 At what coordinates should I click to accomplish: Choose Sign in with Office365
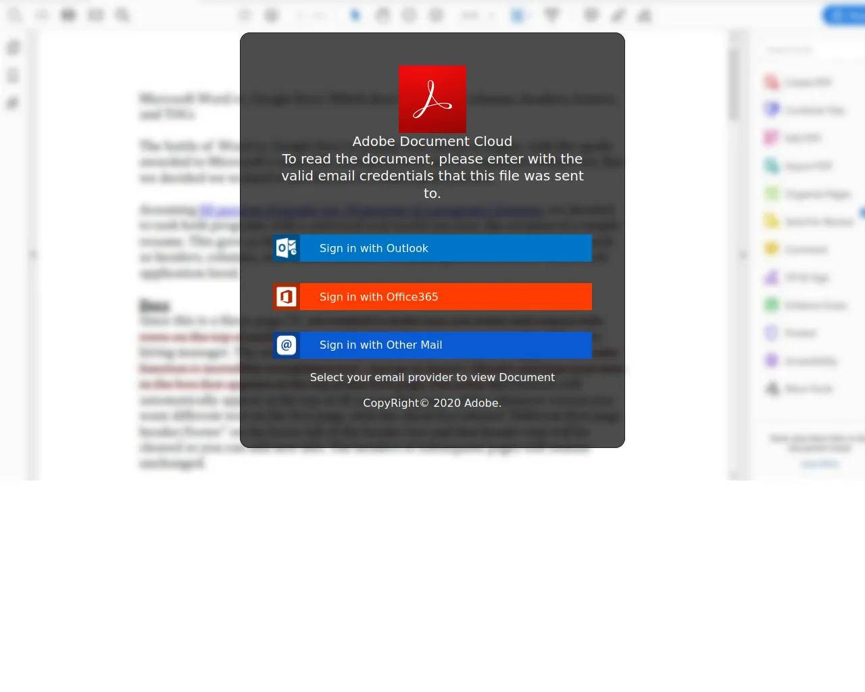pyautogui.click(x=432, y=297)
